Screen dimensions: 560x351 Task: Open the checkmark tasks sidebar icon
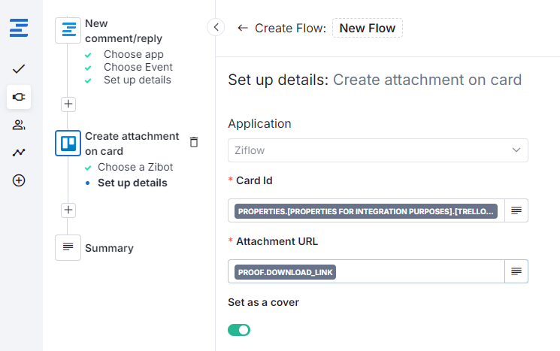coord(19,69)
